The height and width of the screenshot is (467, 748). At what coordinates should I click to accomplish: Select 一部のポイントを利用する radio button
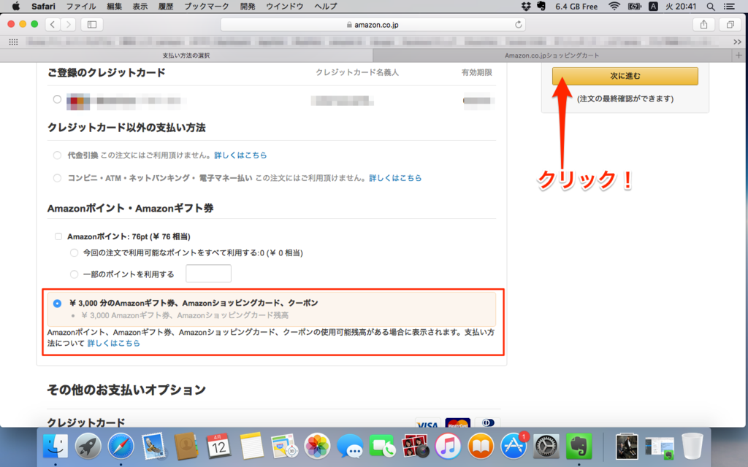coord(74,274)
